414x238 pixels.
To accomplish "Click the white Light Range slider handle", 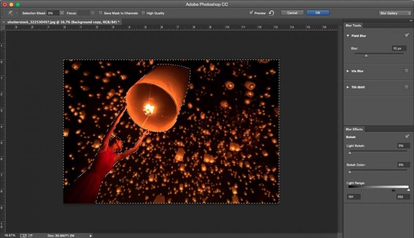I will (408, 190).
